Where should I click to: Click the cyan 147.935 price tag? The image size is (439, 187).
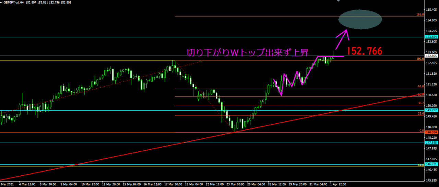431,142
